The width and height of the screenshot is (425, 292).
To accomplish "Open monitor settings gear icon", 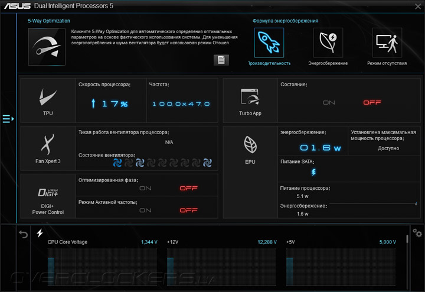I will 417,233.
